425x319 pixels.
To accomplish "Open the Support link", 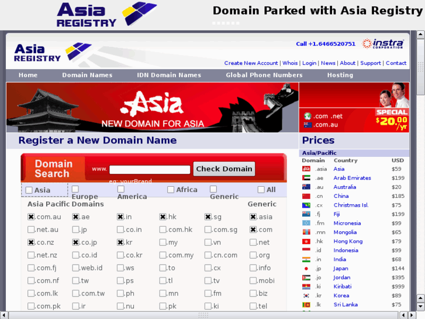I will point(371,63).
